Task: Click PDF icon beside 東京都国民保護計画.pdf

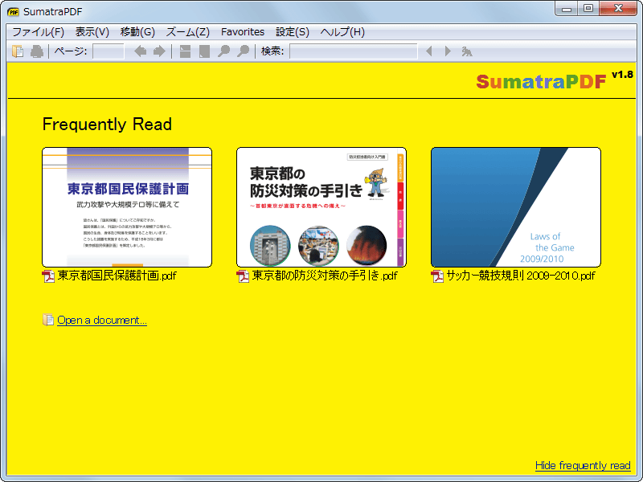Action: [x=48, y=276]
